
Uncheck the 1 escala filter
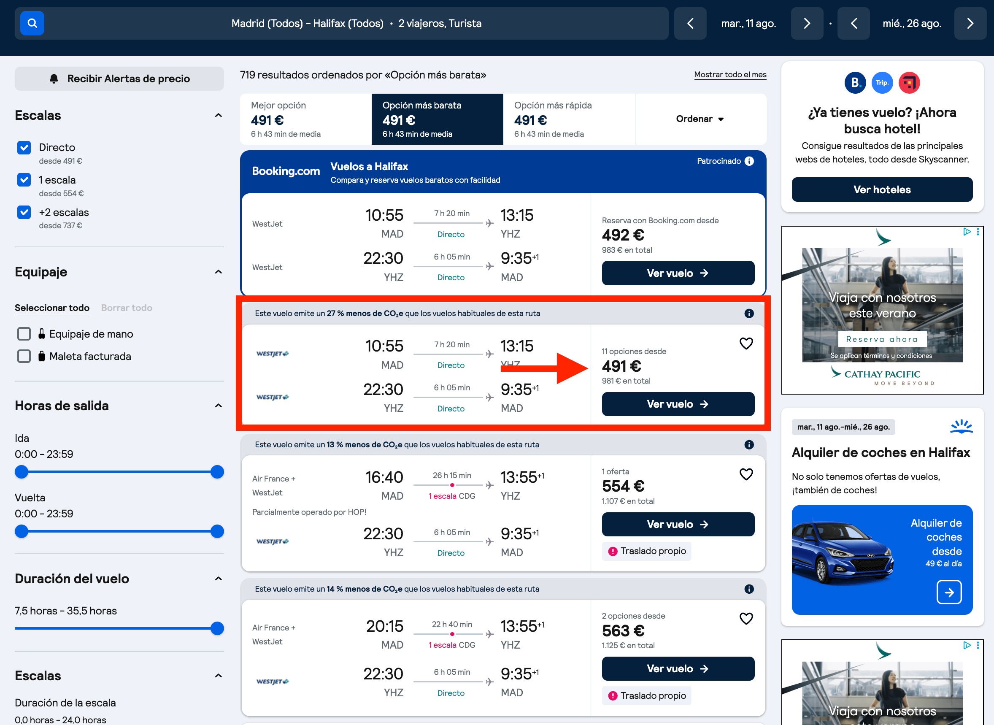[x=24, y=180]
